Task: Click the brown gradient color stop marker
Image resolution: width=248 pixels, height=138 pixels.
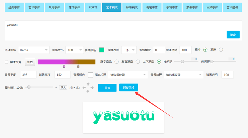Action: [78, 66]
